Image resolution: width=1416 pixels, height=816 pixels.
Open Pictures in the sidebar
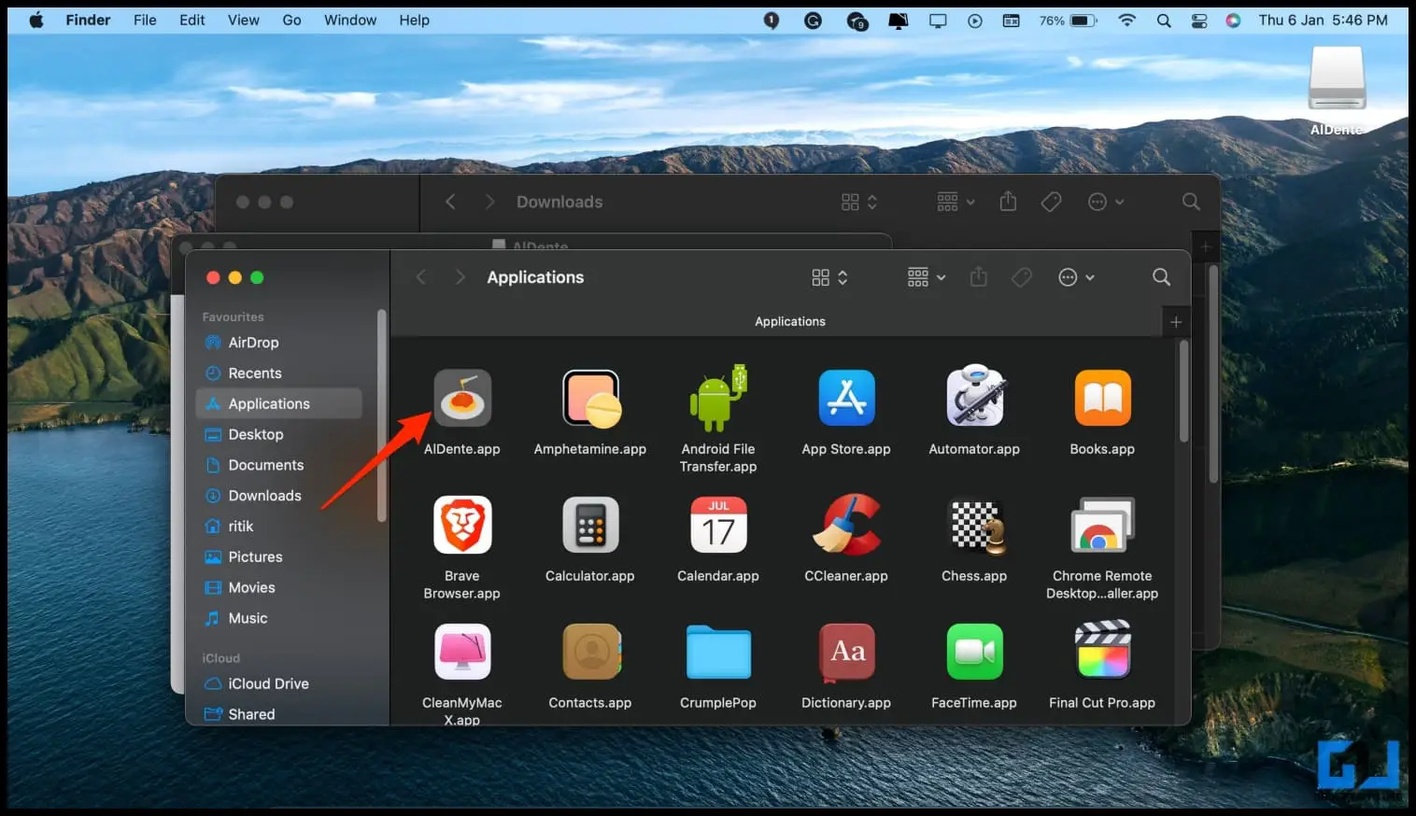278,557
